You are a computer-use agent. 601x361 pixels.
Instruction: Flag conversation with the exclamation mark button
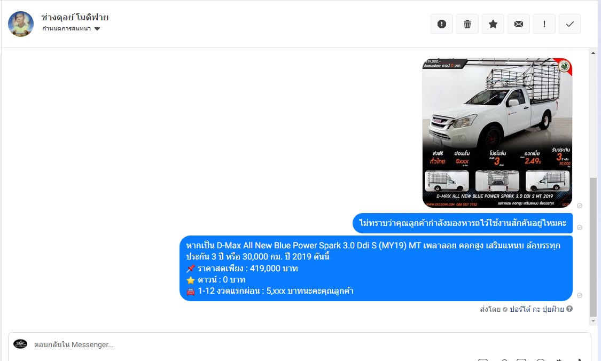click(x=544, y=24)
